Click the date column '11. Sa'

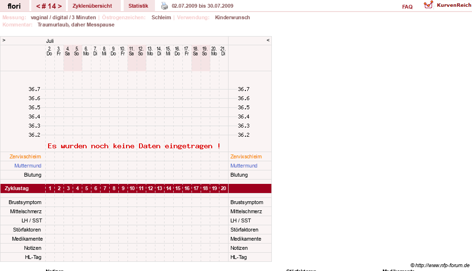click(131, 51)
